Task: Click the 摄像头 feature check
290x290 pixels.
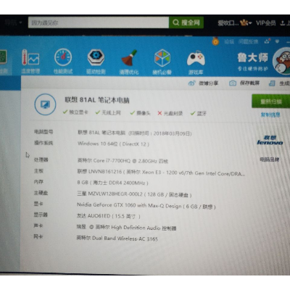Action: click(x=140, y=113)
